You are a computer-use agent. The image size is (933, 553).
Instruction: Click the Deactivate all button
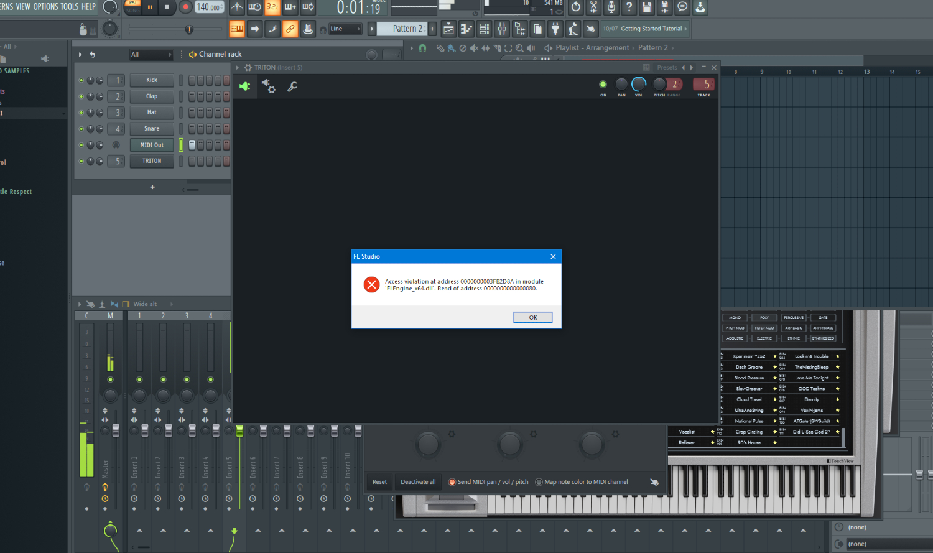(418, 482)
